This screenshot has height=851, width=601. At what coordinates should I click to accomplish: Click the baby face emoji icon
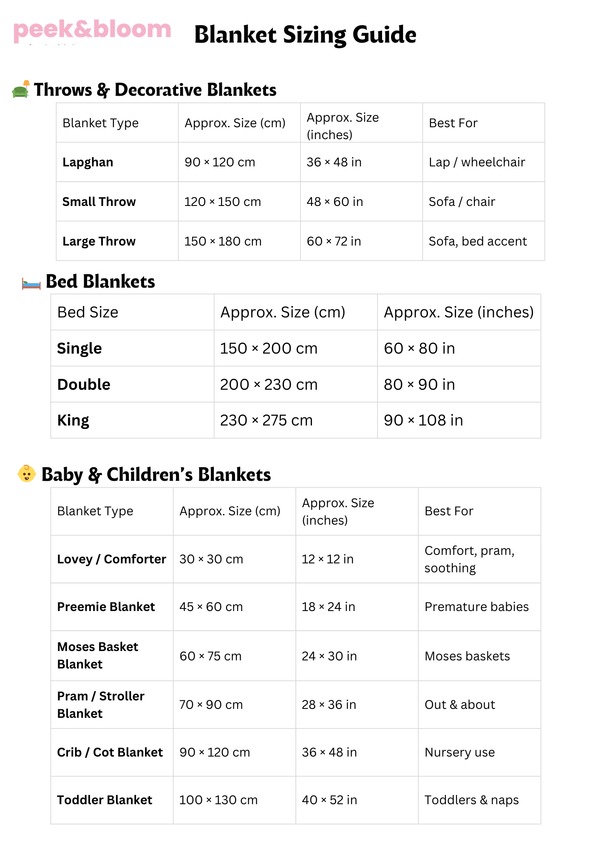coord(27,474)
